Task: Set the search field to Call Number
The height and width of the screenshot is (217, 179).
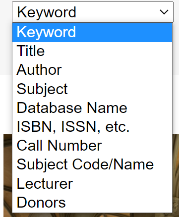Action: point(92,146)
